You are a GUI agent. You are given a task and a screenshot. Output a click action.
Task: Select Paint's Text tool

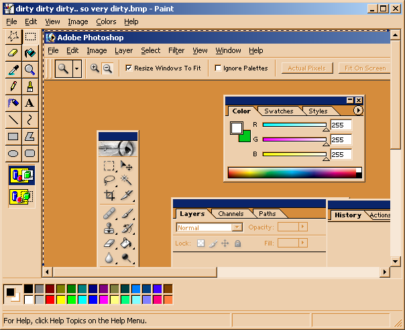click(x=30, y=103)
